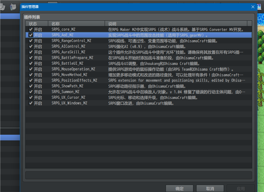Screen dimensions: 264x192
Task: Select the SRPG_MoveMethod_MZ list entry
Action: [x=139, y=75]
